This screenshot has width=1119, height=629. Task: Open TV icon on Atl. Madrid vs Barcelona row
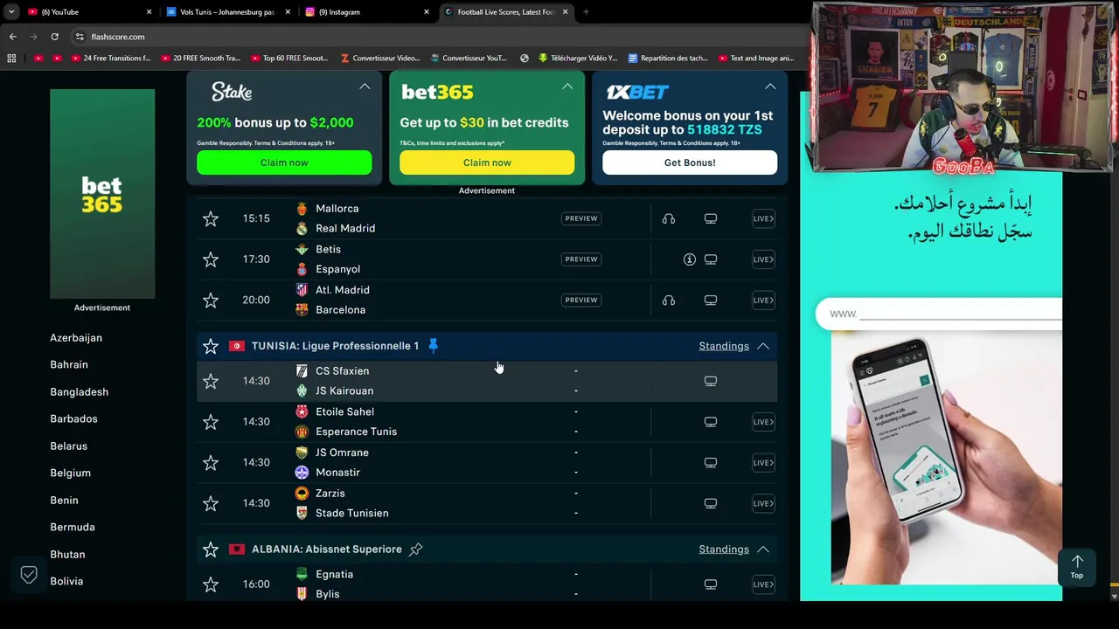tap(711, 300)
